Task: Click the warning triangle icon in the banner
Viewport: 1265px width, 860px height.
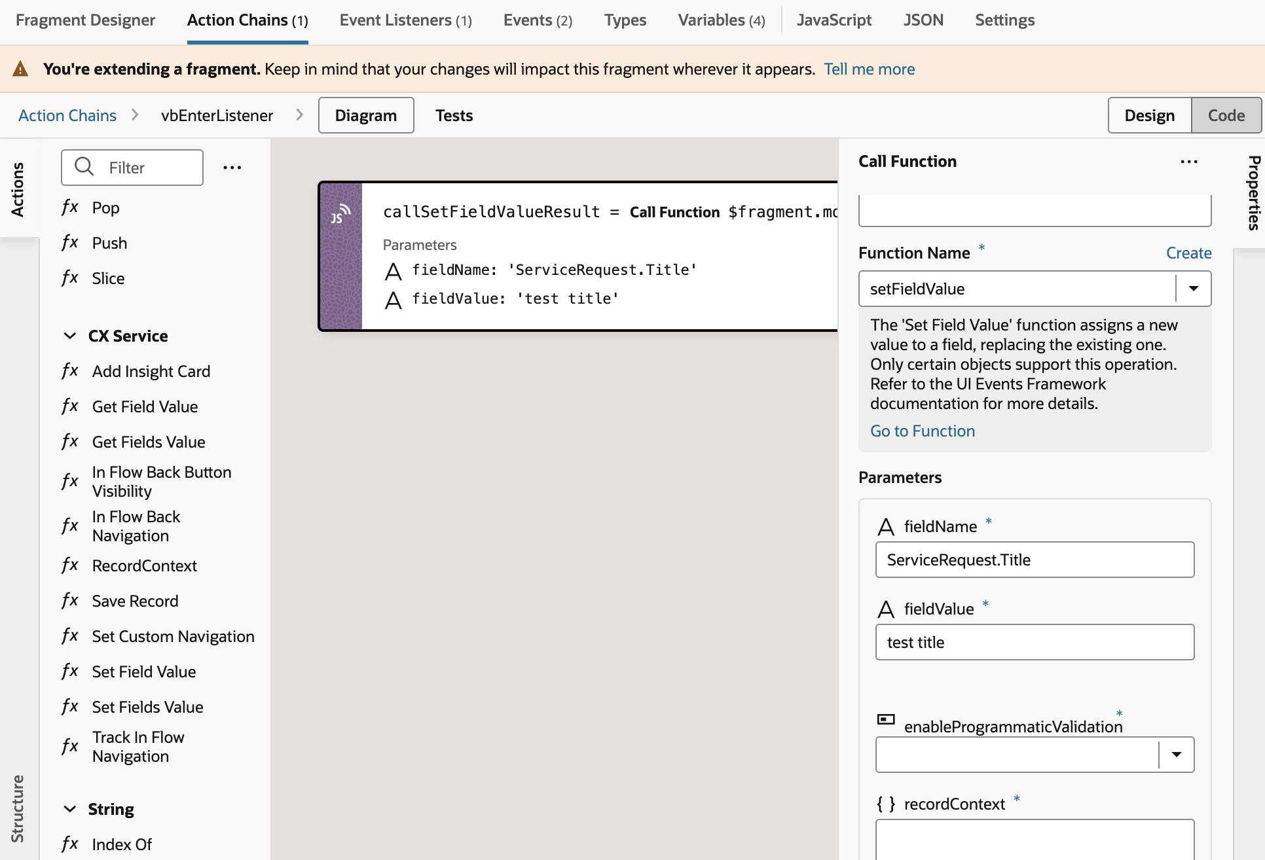Action: (x=20, y=69)
